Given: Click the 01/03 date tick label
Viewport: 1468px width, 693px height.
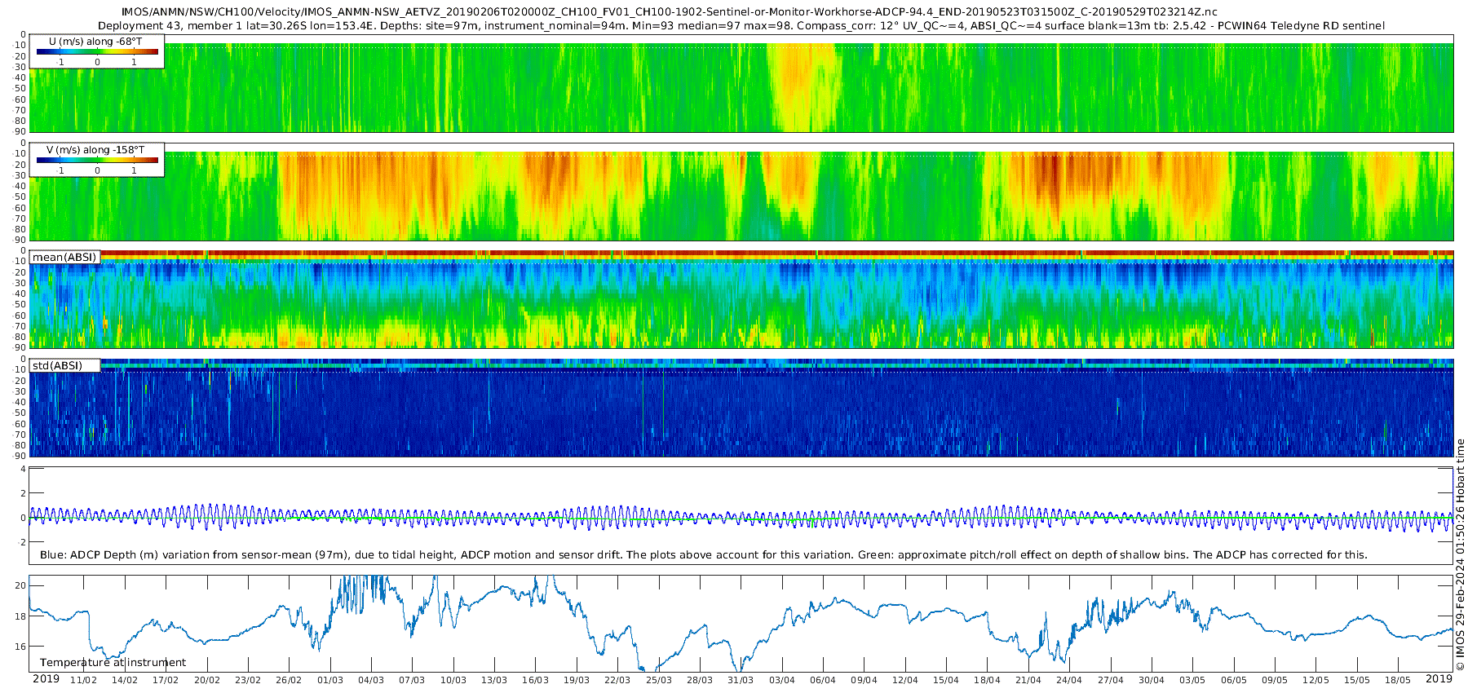Looking at the screenshot, I should coord(330,680).
